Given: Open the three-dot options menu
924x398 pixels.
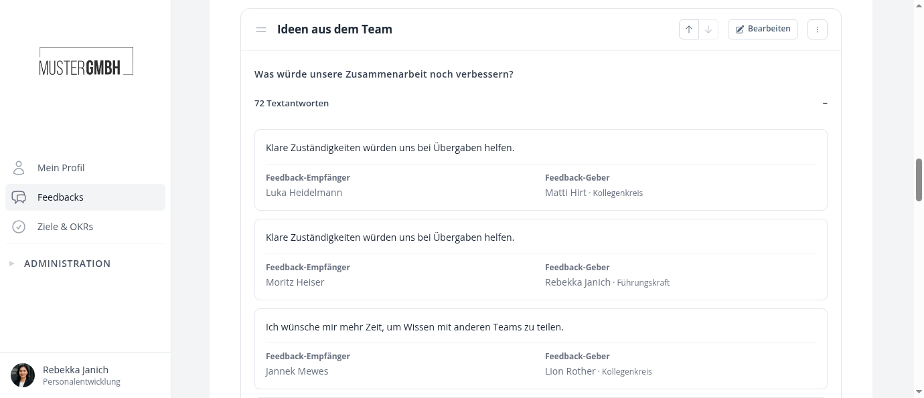Looking at the screenshot, I should coord(818,29).
